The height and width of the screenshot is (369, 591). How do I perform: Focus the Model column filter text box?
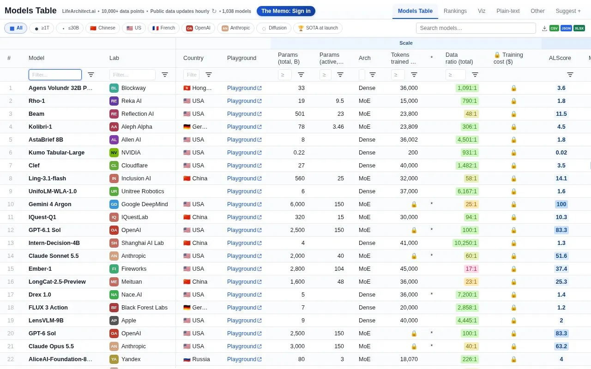55,75
